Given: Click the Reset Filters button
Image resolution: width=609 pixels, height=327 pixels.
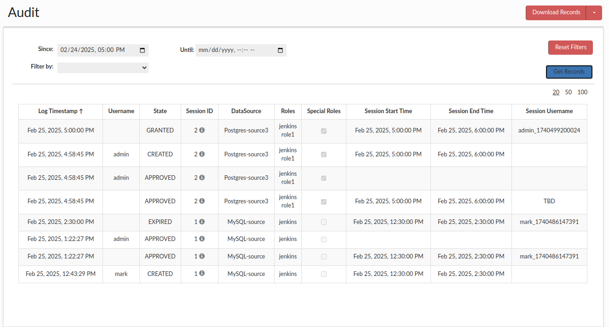Looking at the screenshot, I should pos(570,47).
